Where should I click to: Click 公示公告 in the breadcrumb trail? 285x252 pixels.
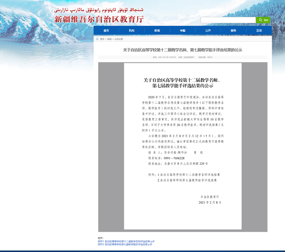click(x=119, y=39)
